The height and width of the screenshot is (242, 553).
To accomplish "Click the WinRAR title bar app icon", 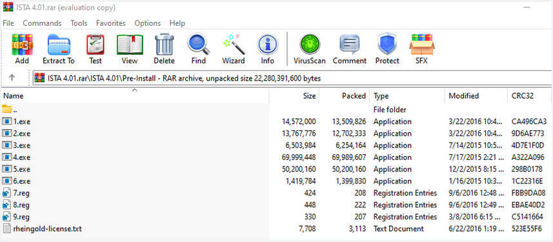I will [8, 7].
